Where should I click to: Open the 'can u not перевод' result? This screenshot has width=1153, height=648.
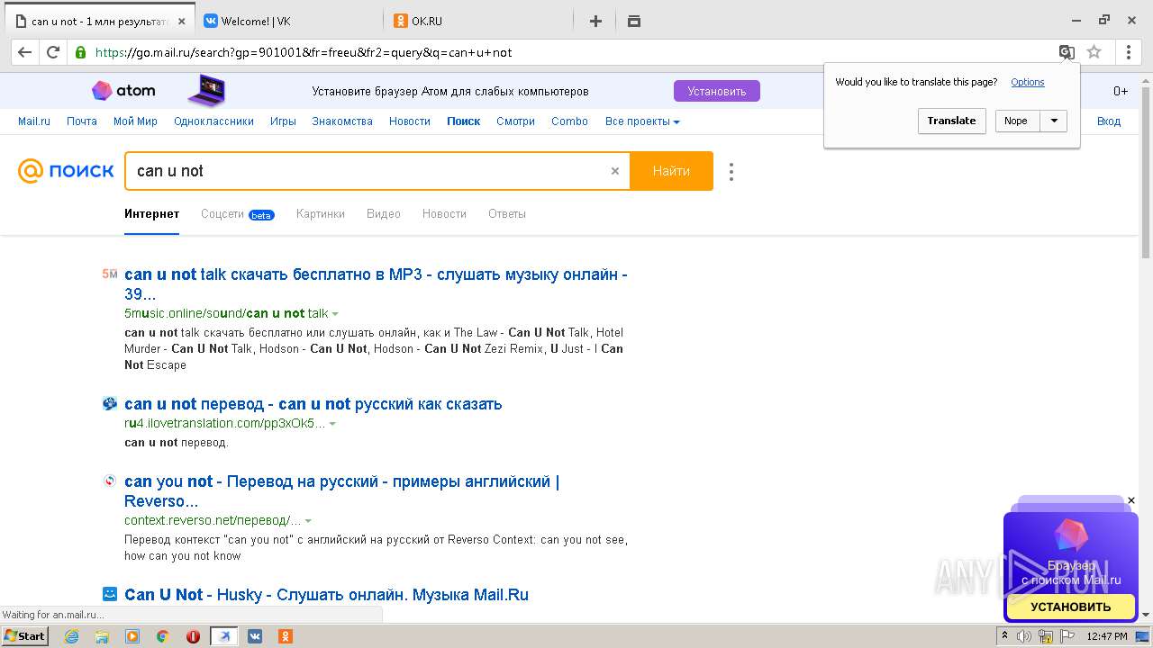tap(313, 404)
